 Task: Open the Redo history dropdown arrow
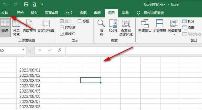click(x=20, y=4)
